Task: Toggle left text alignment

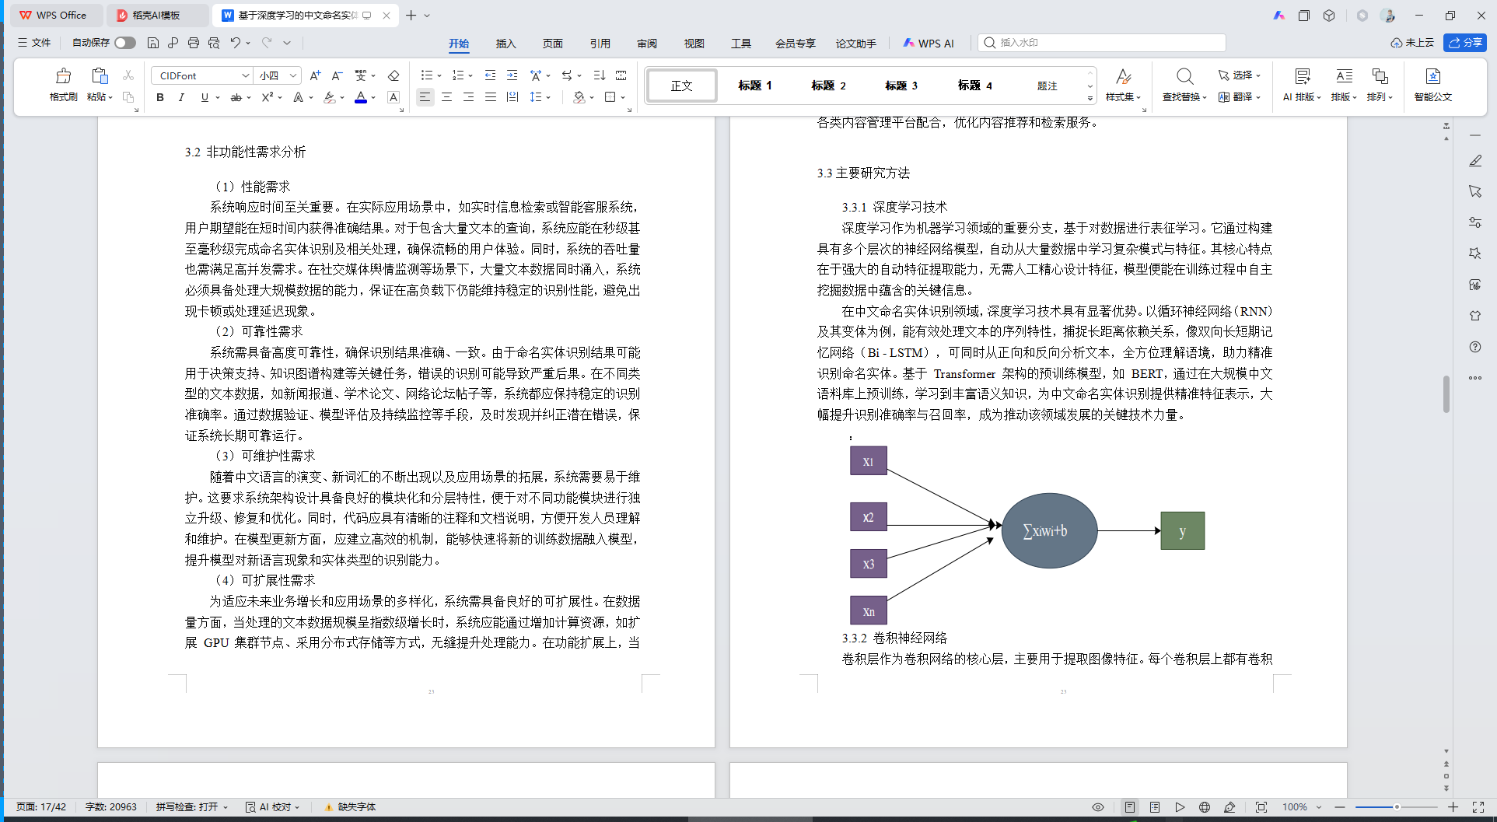Action: tap(425, 97)
